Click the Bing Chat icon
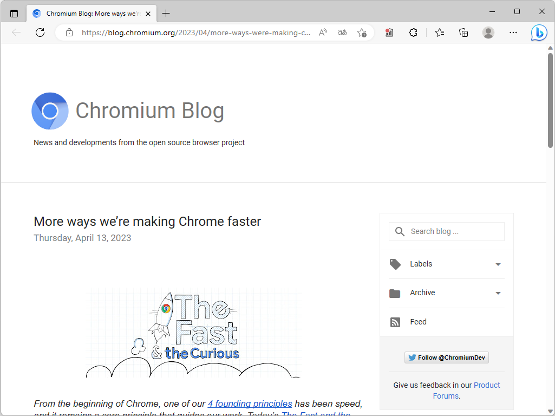Screen dimensions: 555x416 pyautogui.click(x=539, y=32)
